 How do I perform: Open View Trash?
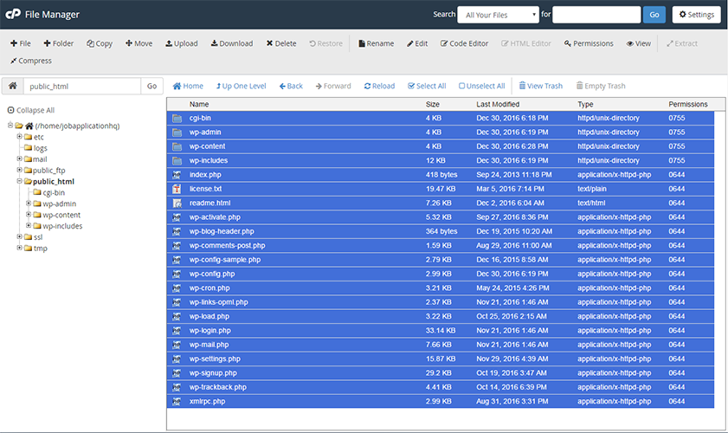pos(540,86)
